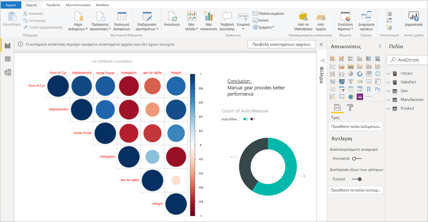Click the Εικόνα insert button

point(261,20)
